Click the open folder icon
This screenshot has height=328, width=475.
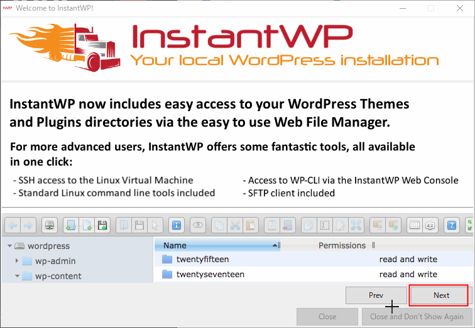tap(124, 225)
